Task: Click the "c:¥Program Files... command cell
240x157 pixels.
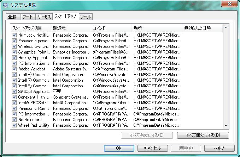Action: (110, 69)
